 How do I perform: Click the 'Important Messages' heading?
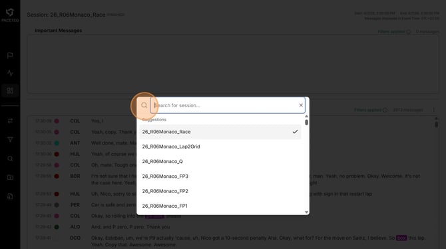pyautogui.click(x=59, y=31)
